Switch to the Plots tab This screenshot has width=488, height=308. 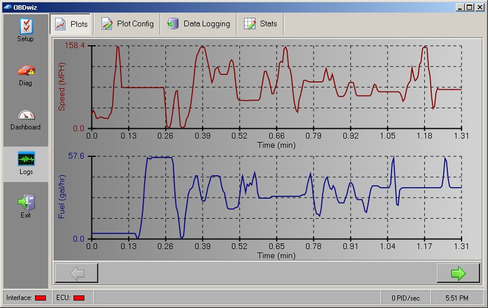coord(71,24)
